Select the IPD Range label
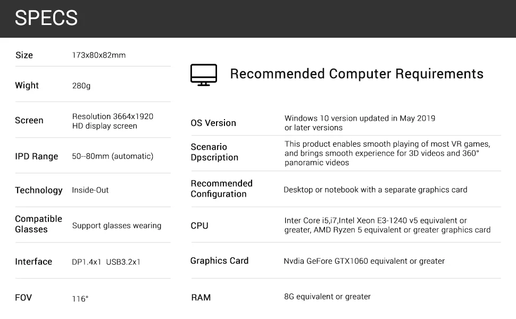The image size is (516, 319). click(x=36, y=156)
